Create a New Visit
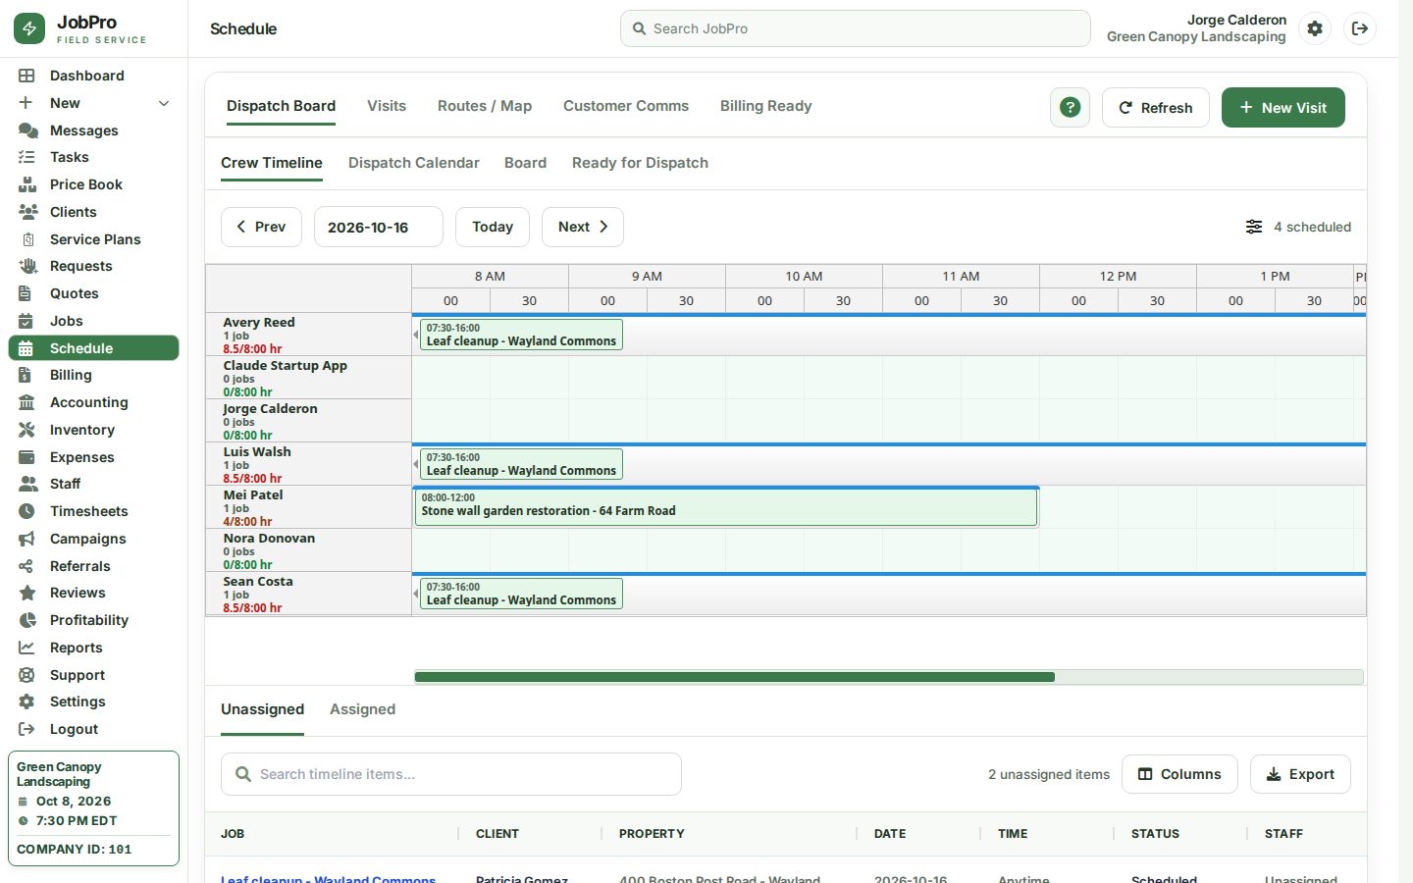 coord(1283,108)
